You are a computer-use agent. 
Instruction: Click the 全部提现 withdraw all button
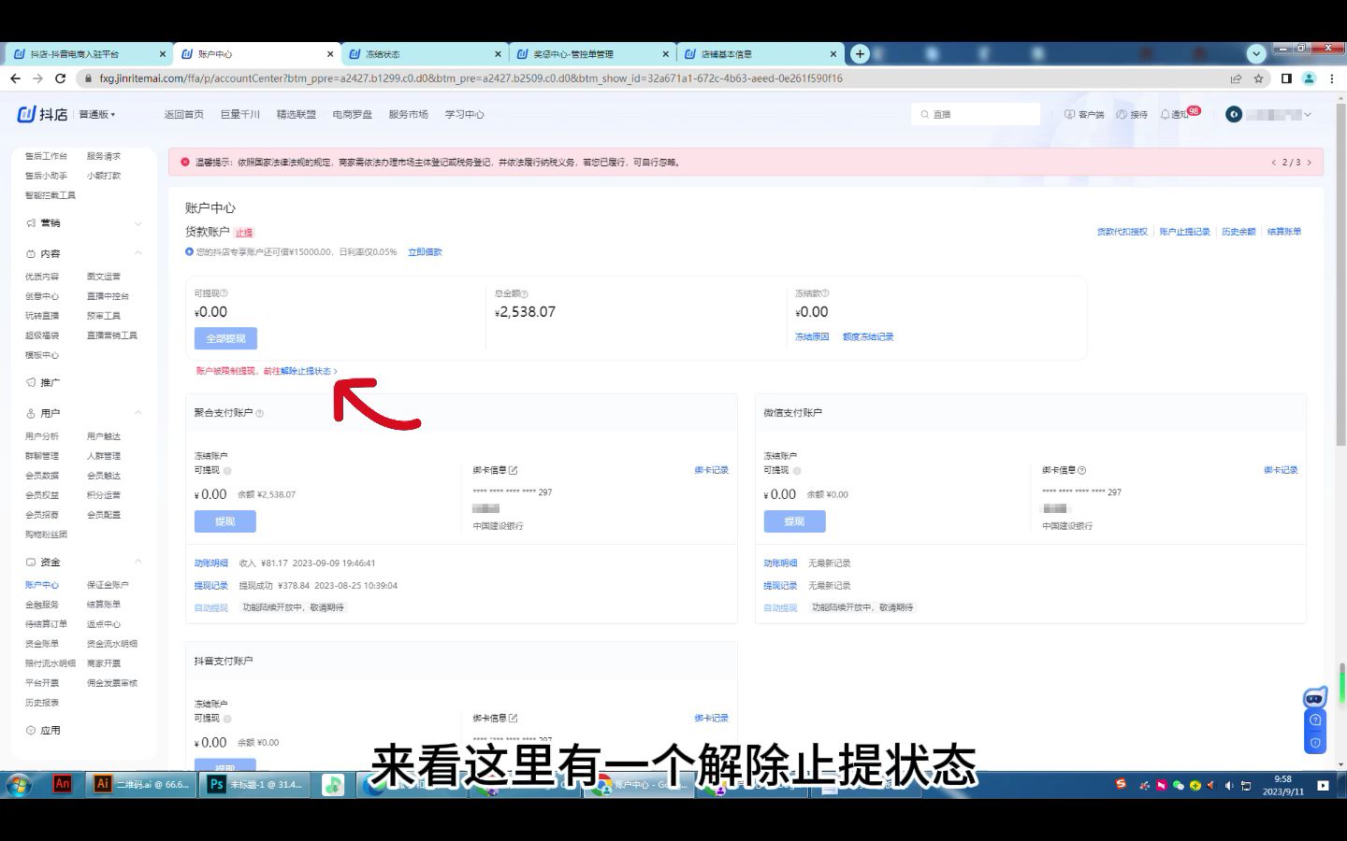224,337
